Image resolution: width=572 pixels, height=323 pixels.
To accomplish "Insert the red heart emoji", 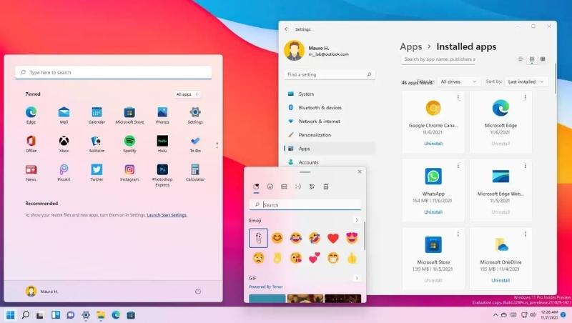I will (x=332, y=238).
